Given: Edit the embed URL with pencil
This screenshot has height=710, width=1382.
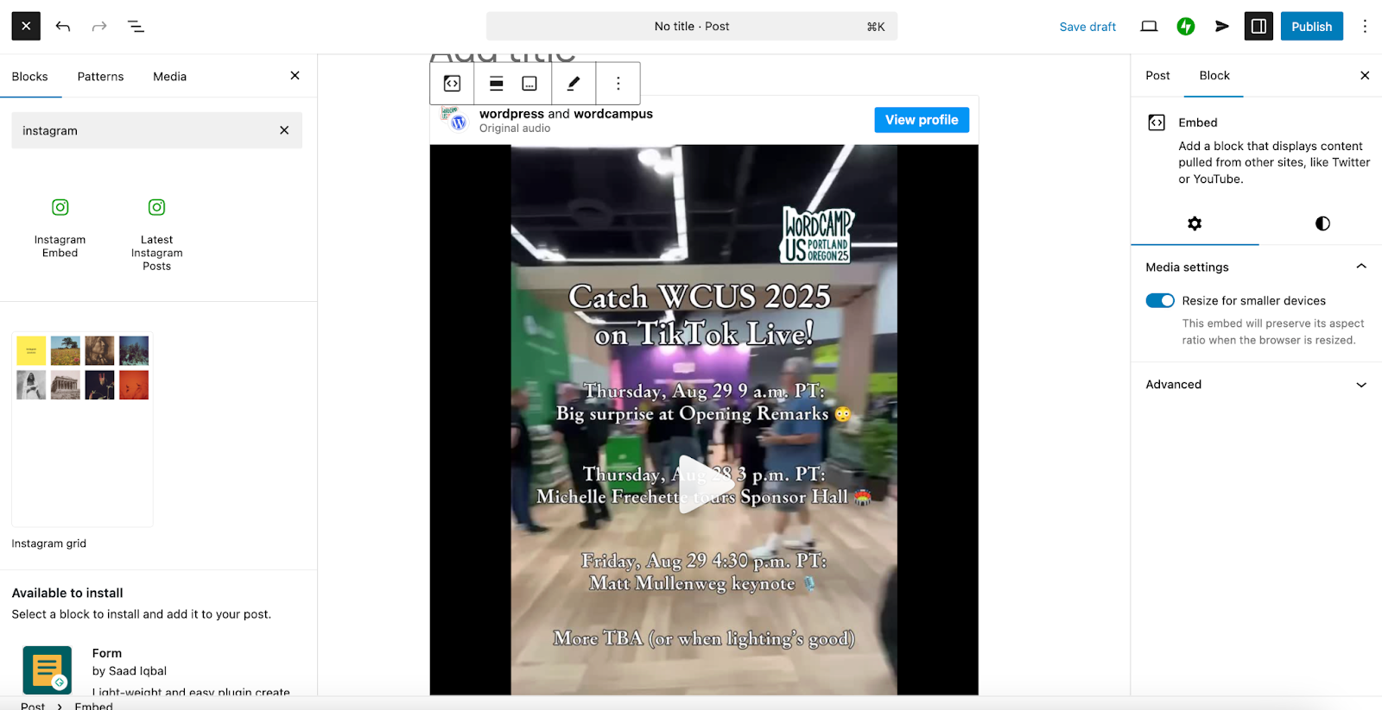Looking at the screenshot, I should (574, 84).
